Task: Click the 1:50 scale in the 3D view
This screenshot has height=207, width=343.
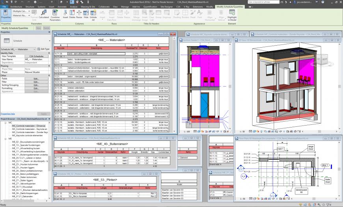Action: click(x=242, y=132)
